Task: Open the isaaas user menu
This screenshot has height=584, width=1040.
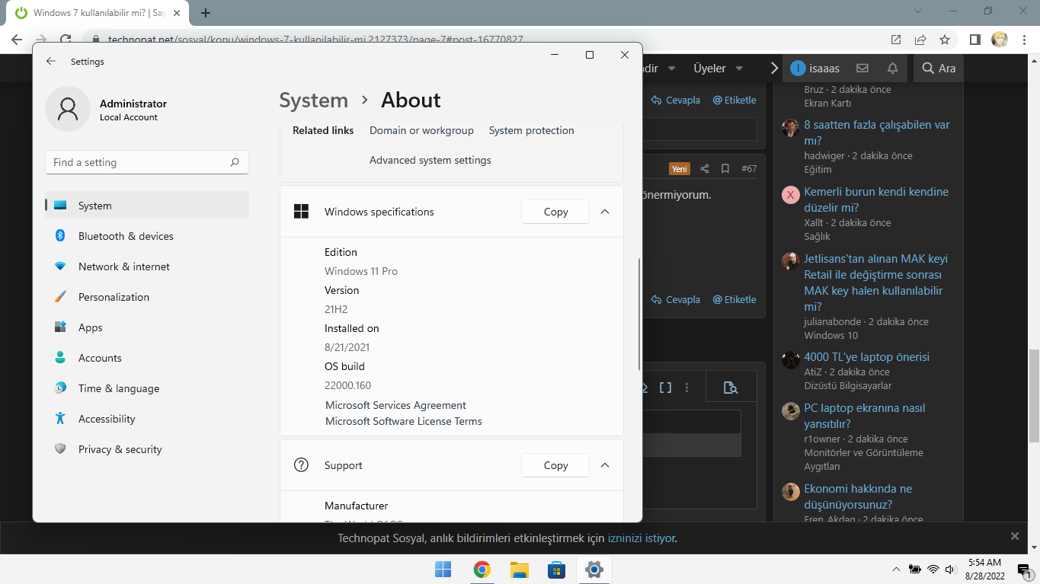Action: [x=814, y=69]
